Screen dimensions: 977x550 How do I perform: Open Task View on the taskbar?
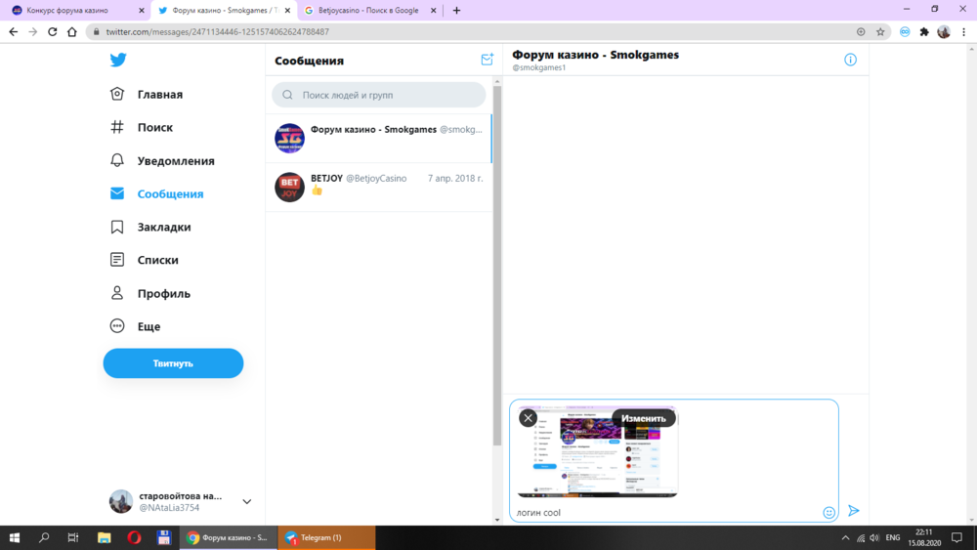73,537
